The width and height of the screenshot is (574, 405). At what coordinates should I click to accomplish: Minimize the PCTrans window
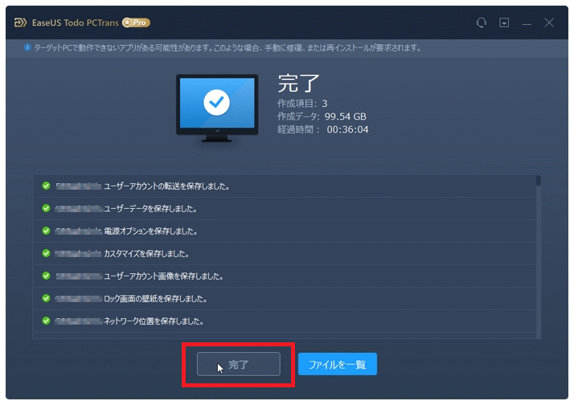point(526,22)
